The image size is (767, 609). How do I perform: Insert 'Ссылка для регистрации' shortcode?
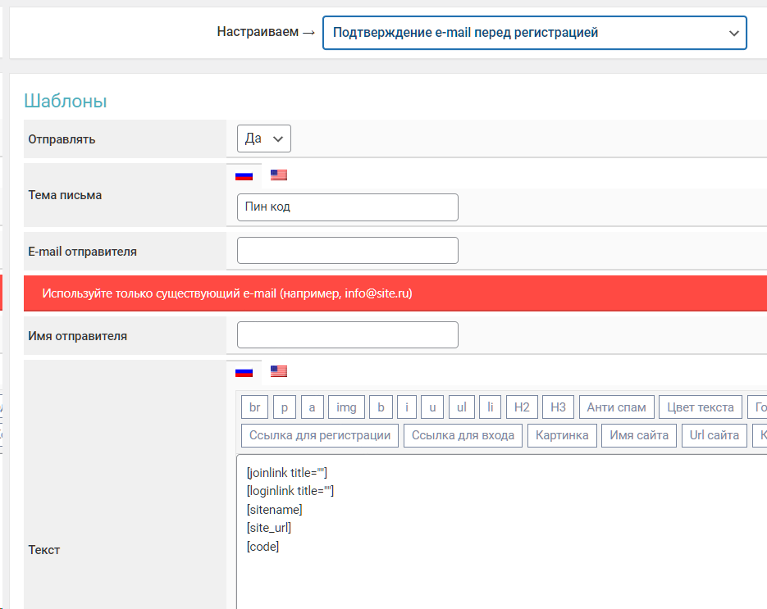(320, 435)
